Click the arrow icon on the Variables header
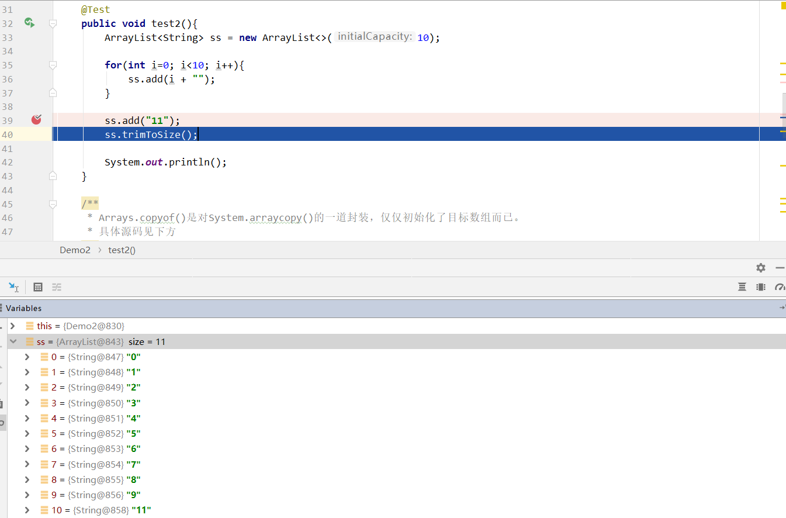The height and width of the screenshot is (518, 786). 782,307
